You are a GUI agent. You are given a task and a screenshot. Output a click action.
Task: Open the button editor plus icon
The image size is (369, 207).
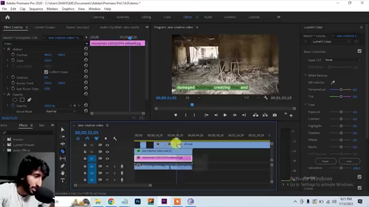coord(291,115)
